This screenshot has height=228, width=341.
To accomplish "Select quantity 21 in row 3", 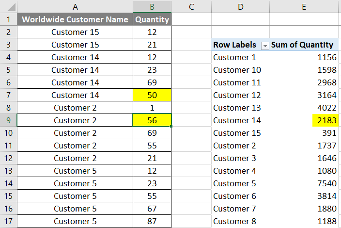I will 152,45.
